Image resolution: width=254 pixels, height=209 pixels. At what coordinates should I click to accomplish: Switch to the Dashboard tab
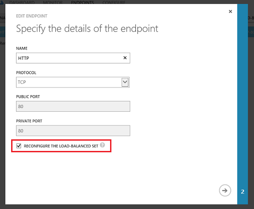pyautogui.click(x=22, y=2)
